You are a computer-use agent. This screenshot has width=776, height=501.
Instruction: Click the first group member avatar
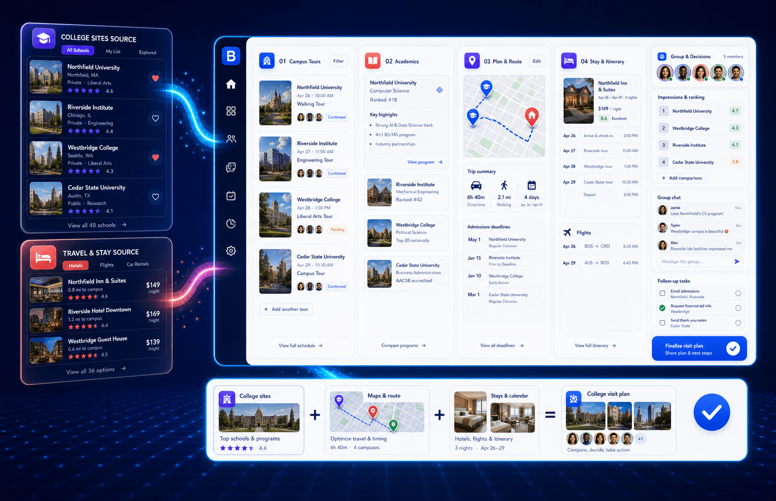coord(665,73)
